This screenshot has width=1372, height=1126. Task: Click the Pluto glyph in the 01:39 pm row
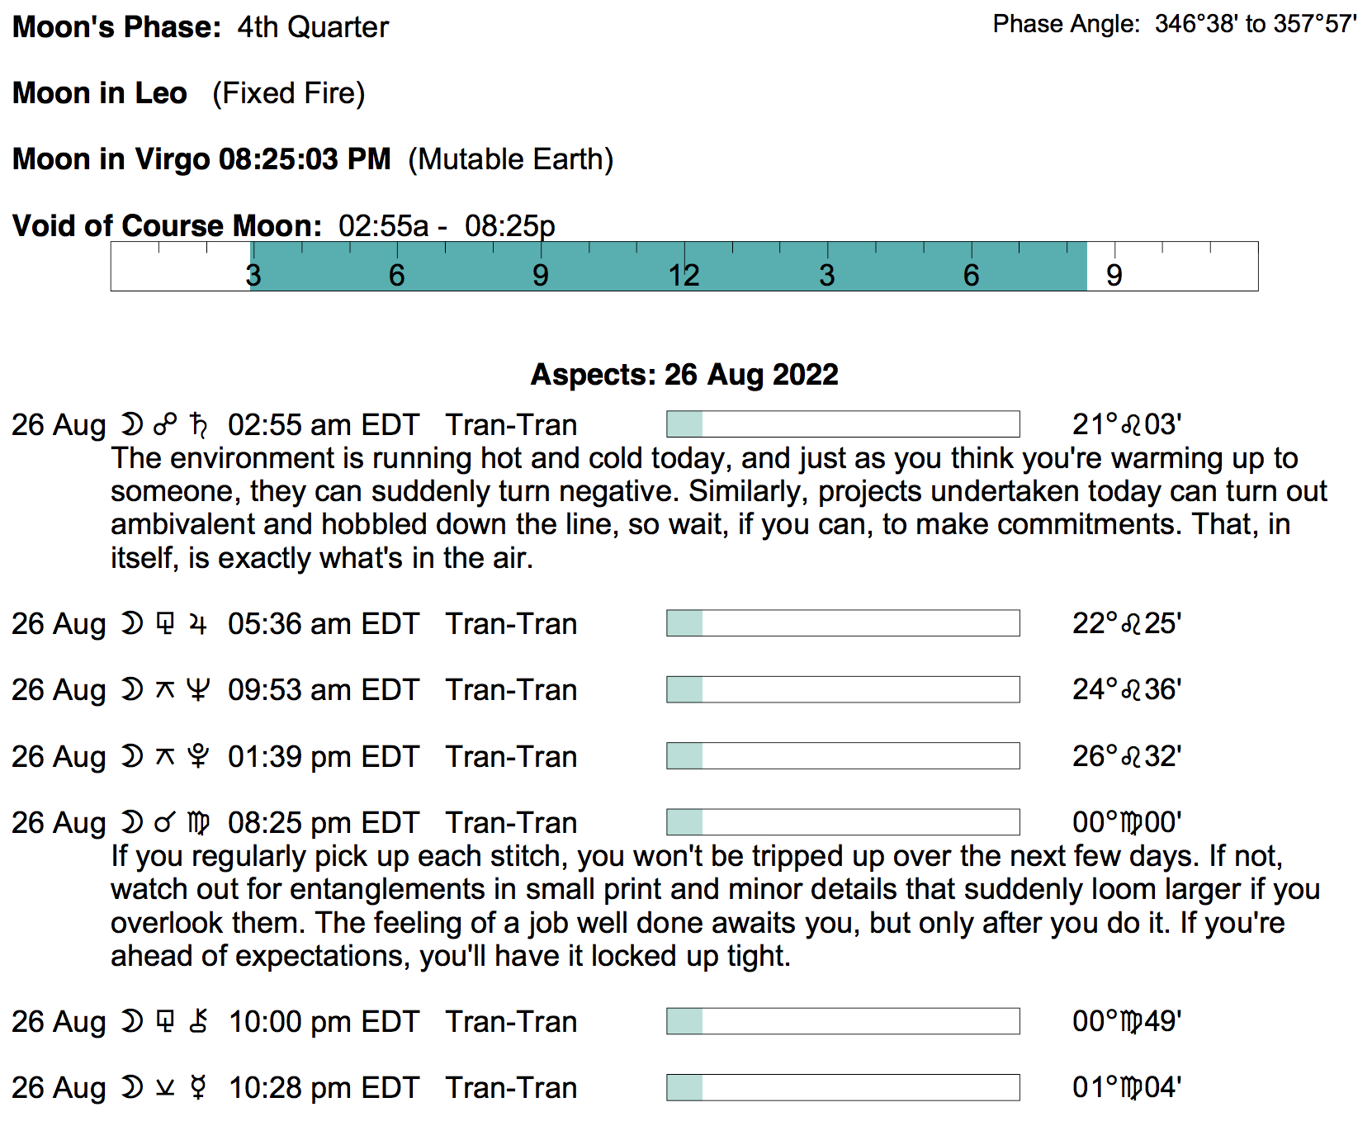tap(198, 756)
